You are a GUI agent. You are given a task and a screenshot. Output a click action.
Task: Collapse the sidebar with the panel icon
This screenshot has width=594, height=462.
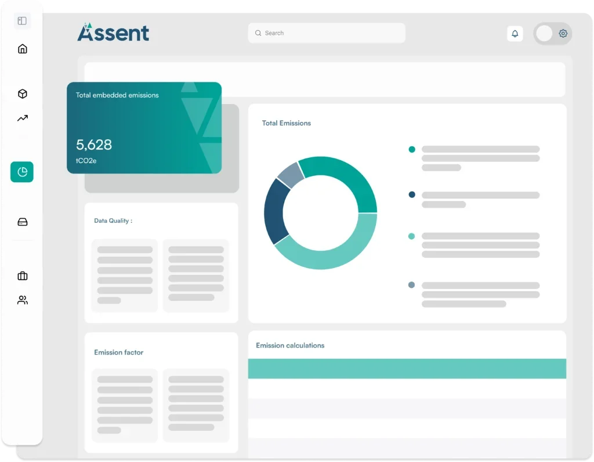pos(22,21)
